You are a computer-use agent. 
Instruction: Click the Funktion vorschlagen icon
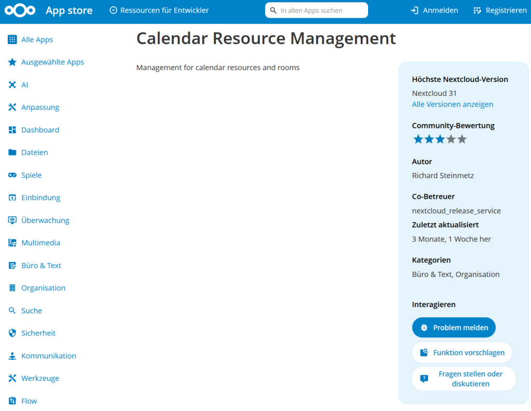(x=424, y=353)
